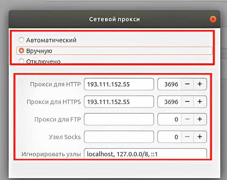
Task: Click the Сетевой прокси title text
Action: (115, 19)
